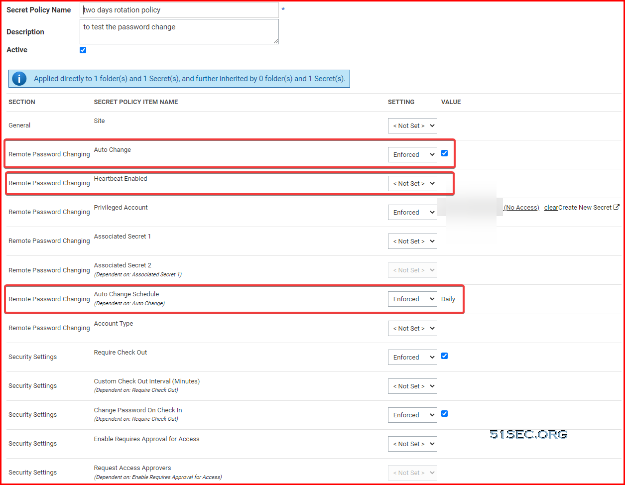Screen dimensions: 625x485
Task: Open the Privileged Account setting dropdown
Action: [x=412, y=213]
